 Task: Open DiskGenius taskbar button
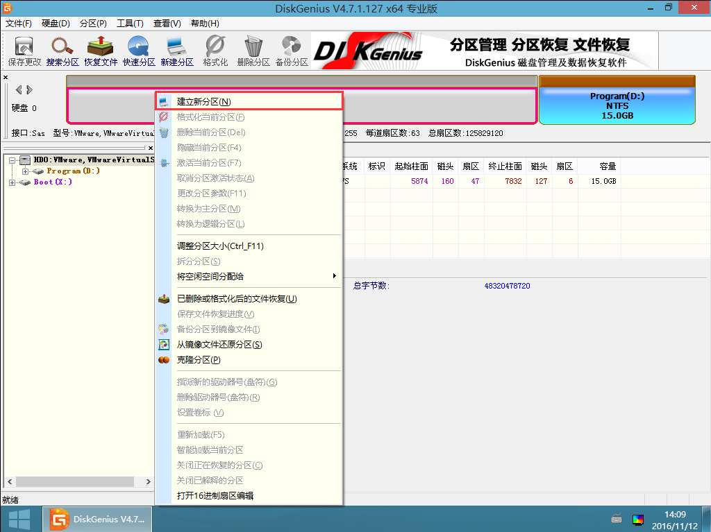pyautogui.click(x=97, y=520)
